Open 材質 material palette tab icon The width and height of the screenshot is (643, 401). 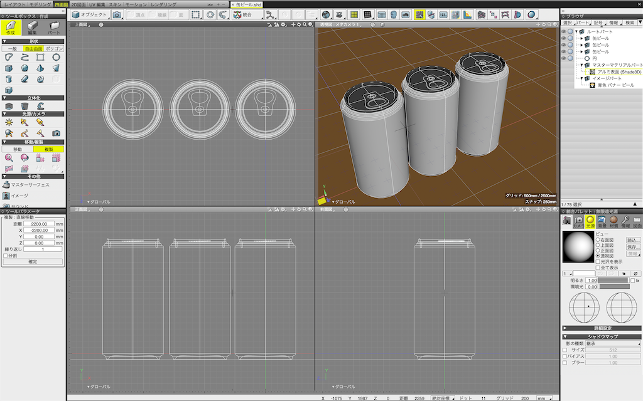coord(613,221)
